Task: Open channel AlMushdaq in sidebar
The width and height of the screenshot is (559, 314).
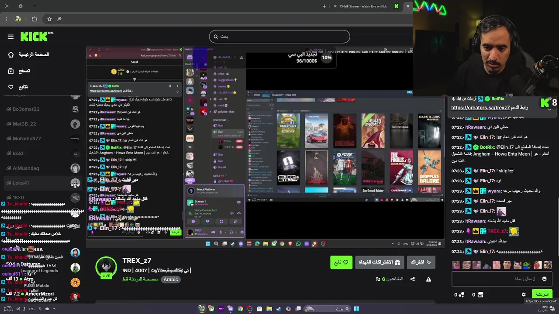Action: (x=42, y=168)
